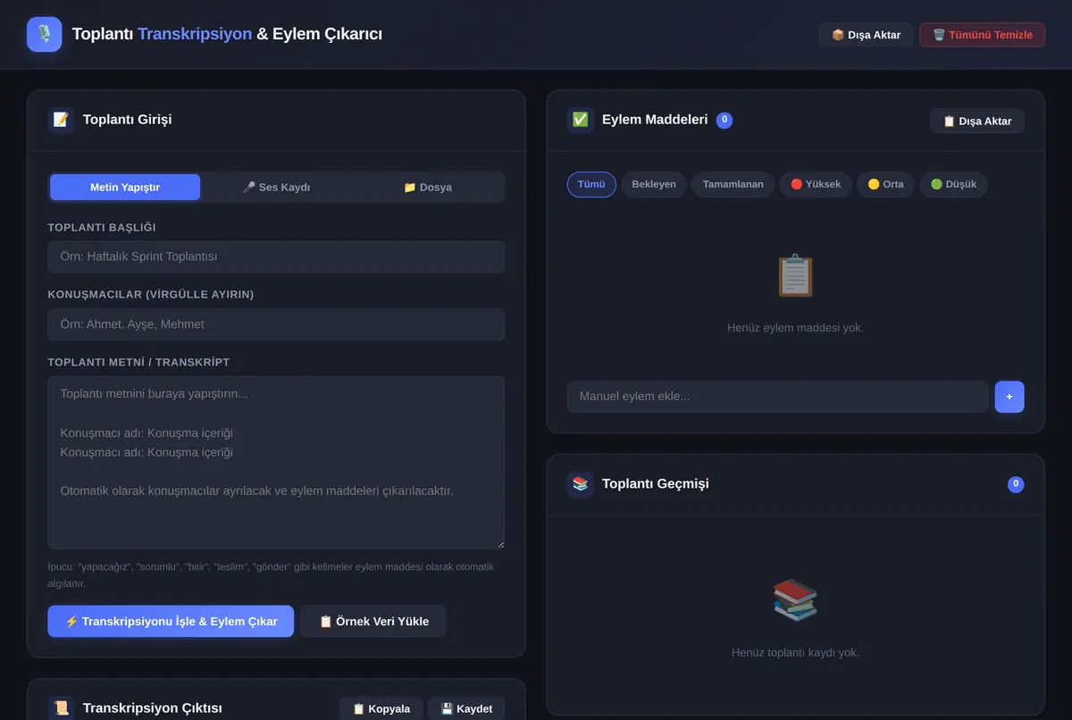
Task: Click the İpucu hint text below transcript
Action: point(271,575)
